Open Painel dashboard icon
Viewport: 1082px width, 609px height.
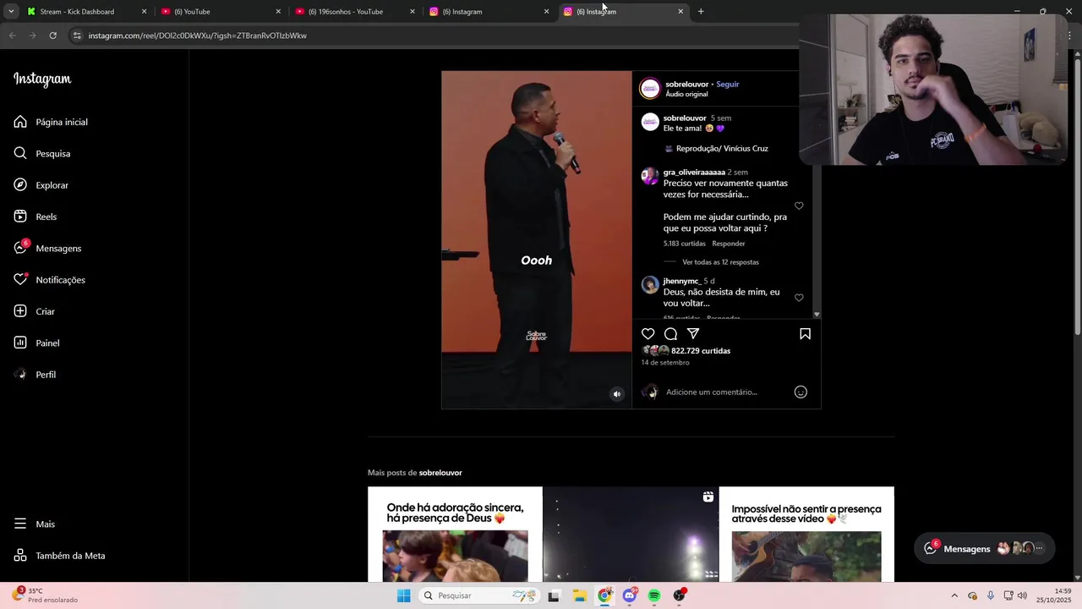pos(20,343)
